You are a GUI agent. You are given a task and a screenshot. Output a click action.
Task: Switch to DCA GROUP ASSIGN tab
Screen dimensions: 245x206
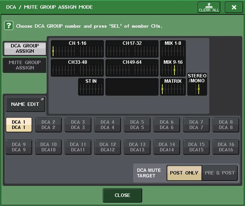pos(25,49)
